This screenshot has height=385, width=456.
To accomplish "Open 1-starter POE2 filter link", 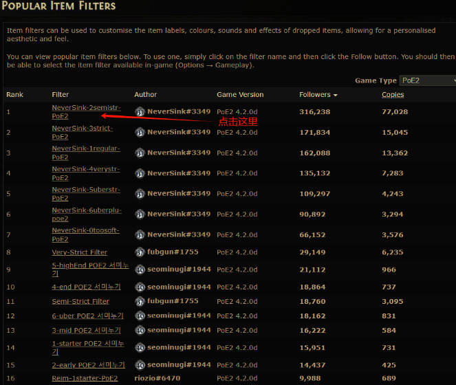I will pos(88,347).
